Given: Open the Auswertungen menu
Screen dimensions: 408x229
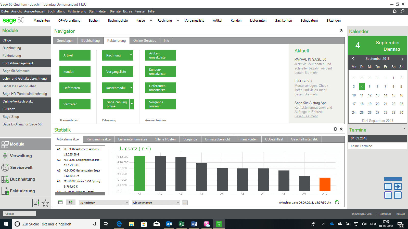Looking at the screenshot, I should [x=35, y=11].
